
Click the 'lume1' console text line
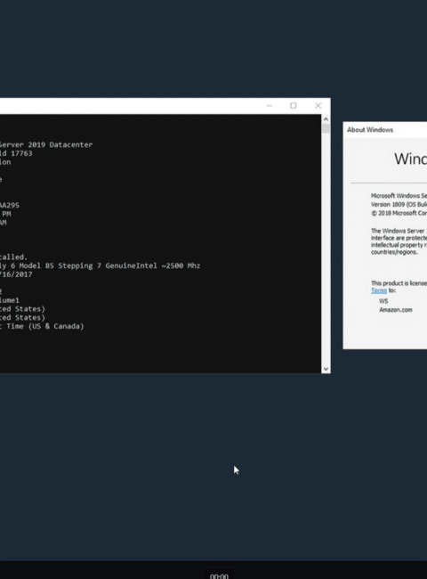(10, 300)
